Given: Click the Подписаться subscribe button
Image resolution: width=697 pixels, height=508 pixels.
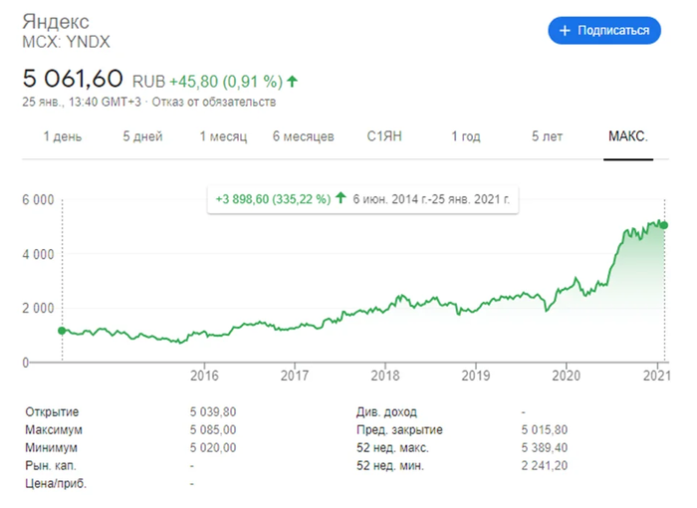Looking at the screenshot, I should click(x=604, y=31).
